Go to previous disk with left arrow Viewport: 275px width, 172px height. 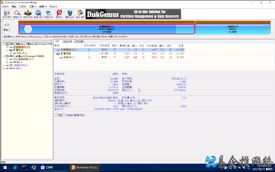click(x=5, y=25)
